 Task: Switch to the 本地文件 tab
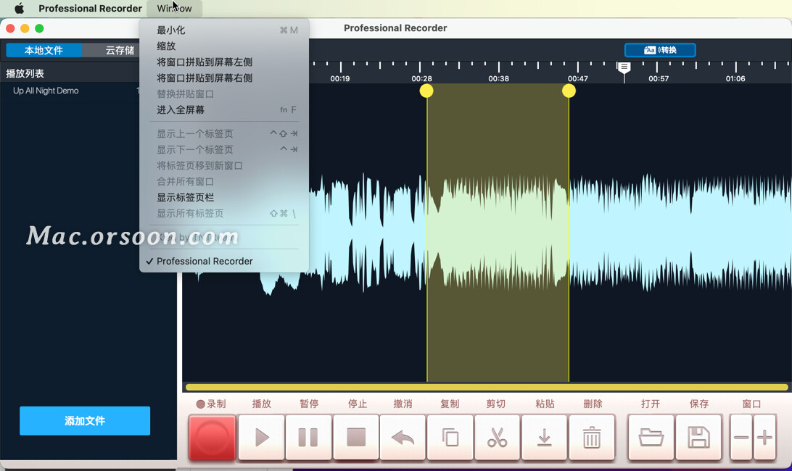[44, 50]
